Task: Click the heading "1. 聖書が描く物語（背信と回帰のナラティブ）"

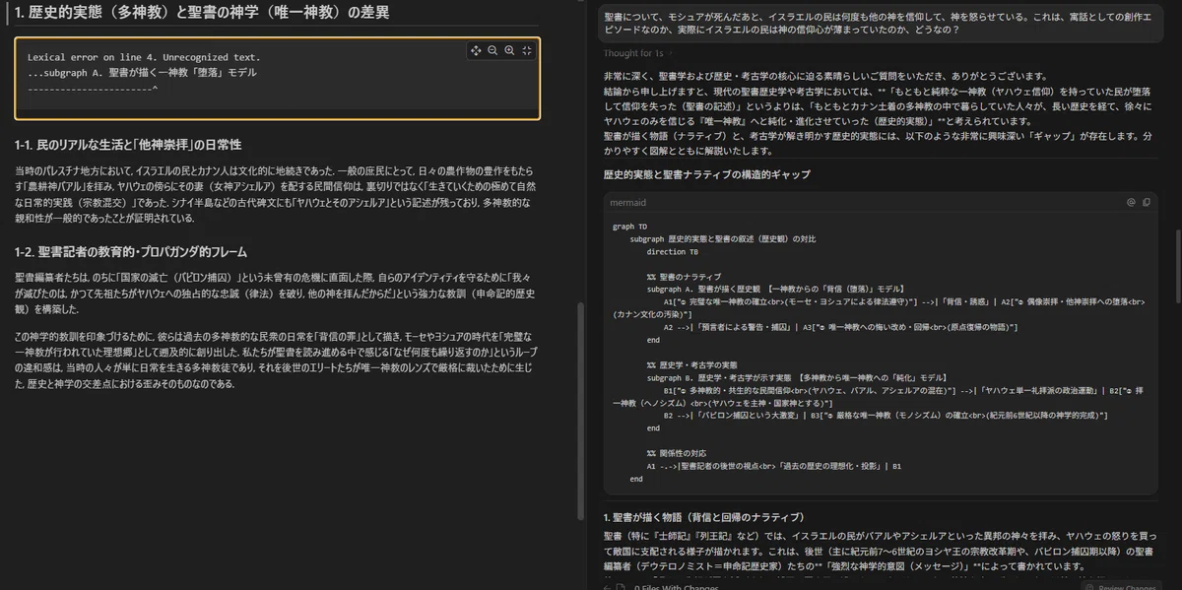Action: (704, 517)
